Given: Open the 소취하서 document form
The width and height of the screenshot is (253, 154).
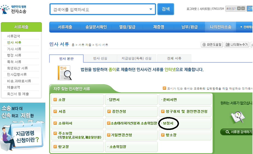Looking at the screenshot, I should point(77,123).
